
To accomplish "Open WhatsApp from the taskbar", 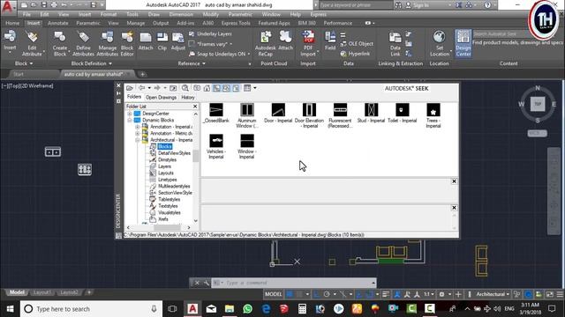I will pos(247,309).
